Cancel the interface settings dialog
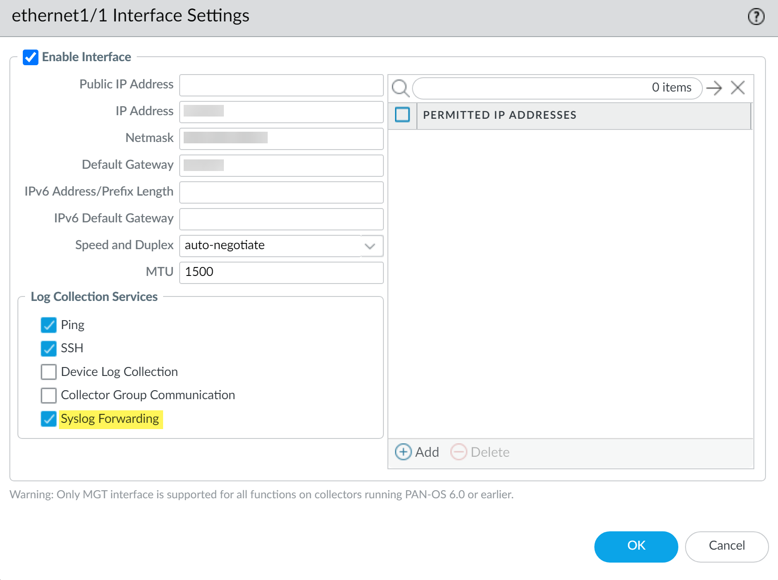Image resolution: width=778 pixels, height=580 pixels. [x=726, y=546]
